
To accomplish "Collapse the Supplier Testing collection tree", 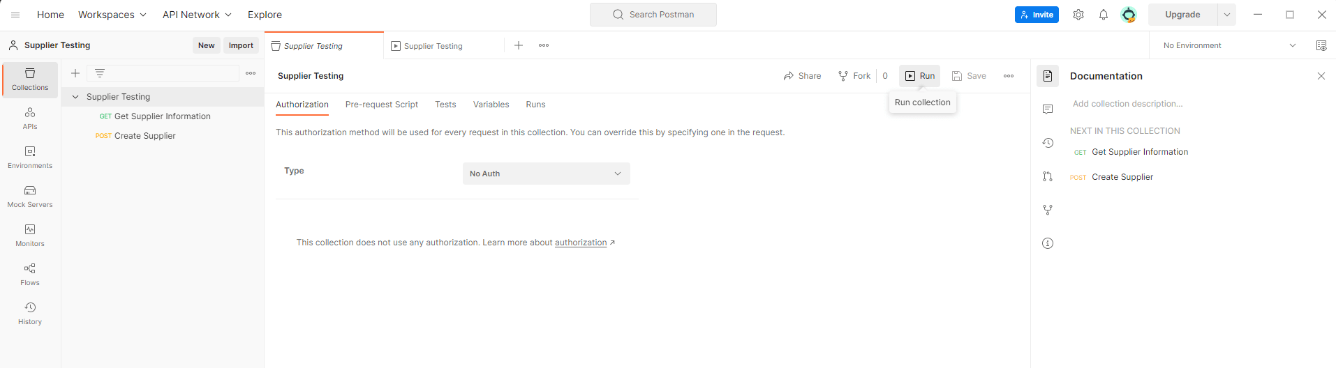I will pos(75,97).
